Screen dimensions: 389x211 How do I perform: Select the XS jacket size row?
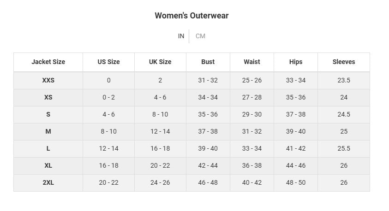(48, 97)
